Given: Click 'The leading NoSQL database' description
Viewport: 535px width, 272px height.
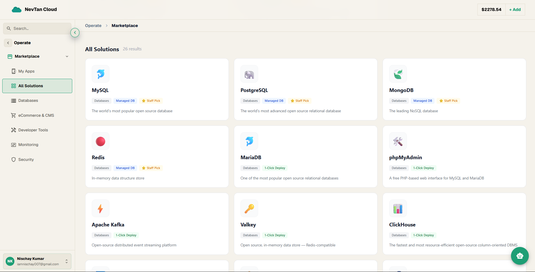Looking at the screenshot, I should 414,111.
